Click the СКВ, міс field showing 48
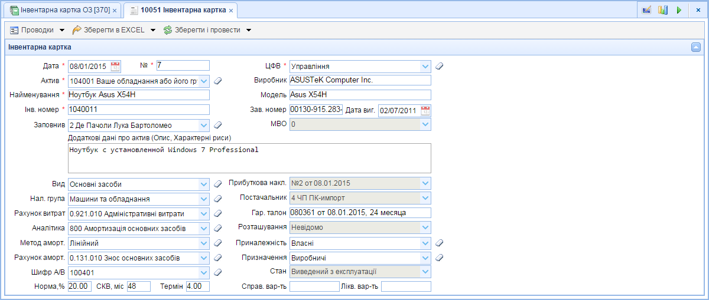709x300 pixels. click(x=139, y=286)
